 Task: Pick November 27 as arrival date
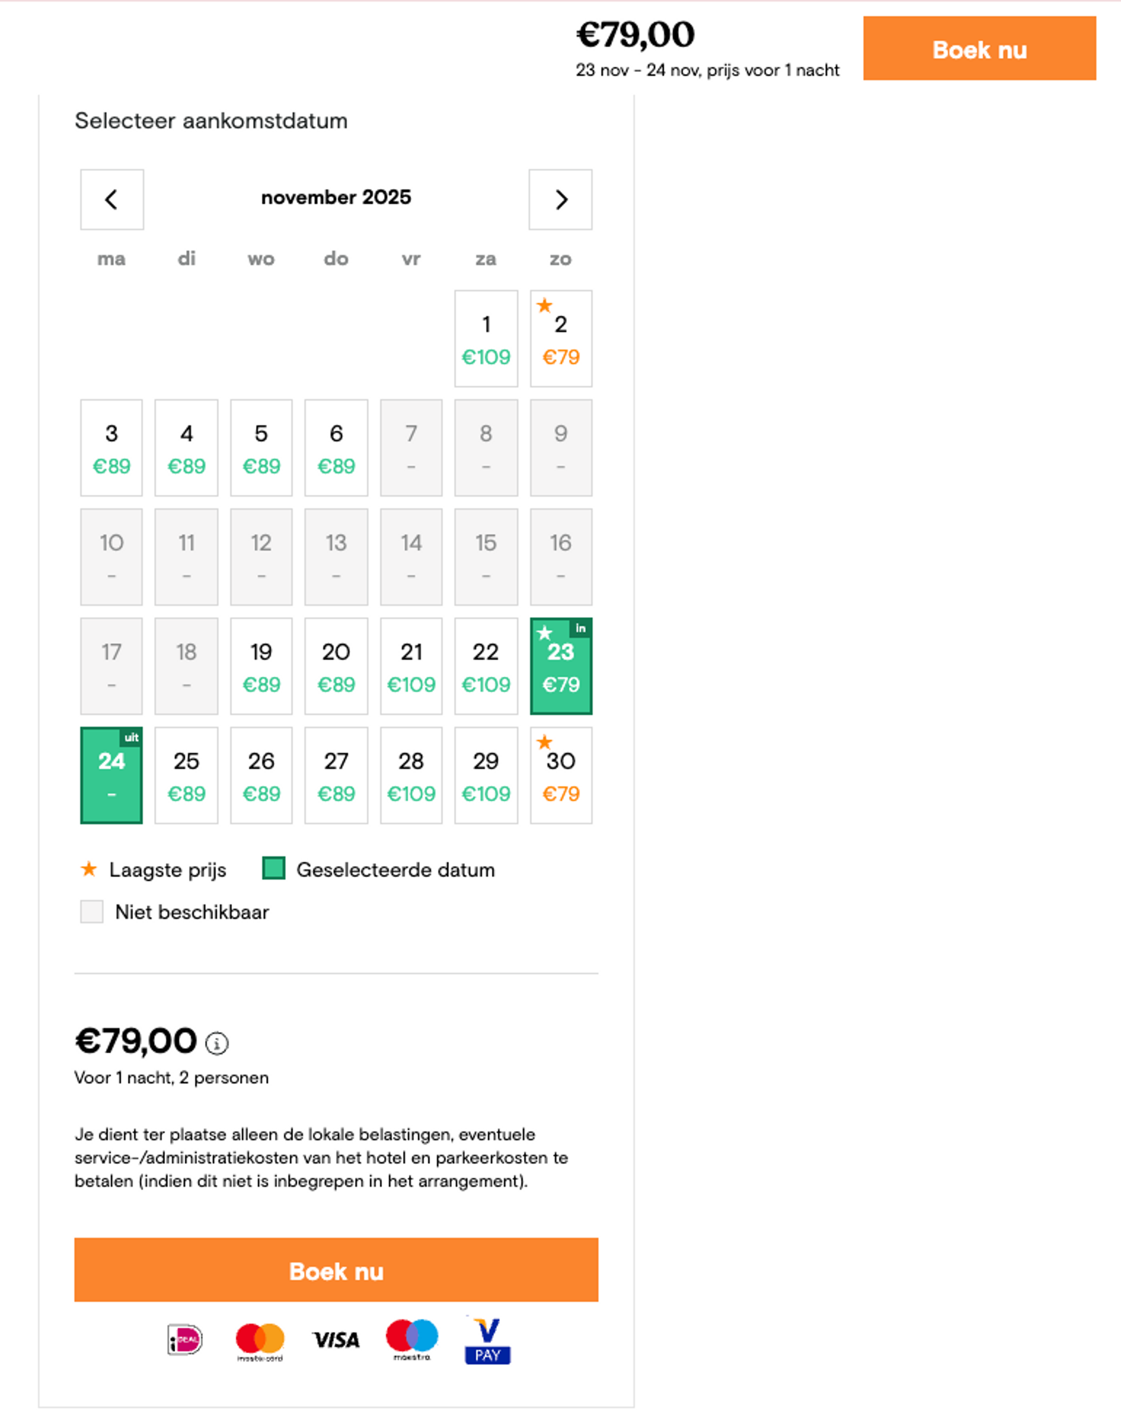336,775
